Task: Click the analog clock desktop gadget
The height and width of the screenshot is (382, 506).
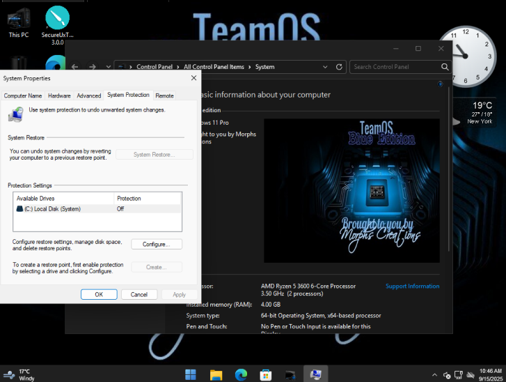Action: tap(466, 56)
